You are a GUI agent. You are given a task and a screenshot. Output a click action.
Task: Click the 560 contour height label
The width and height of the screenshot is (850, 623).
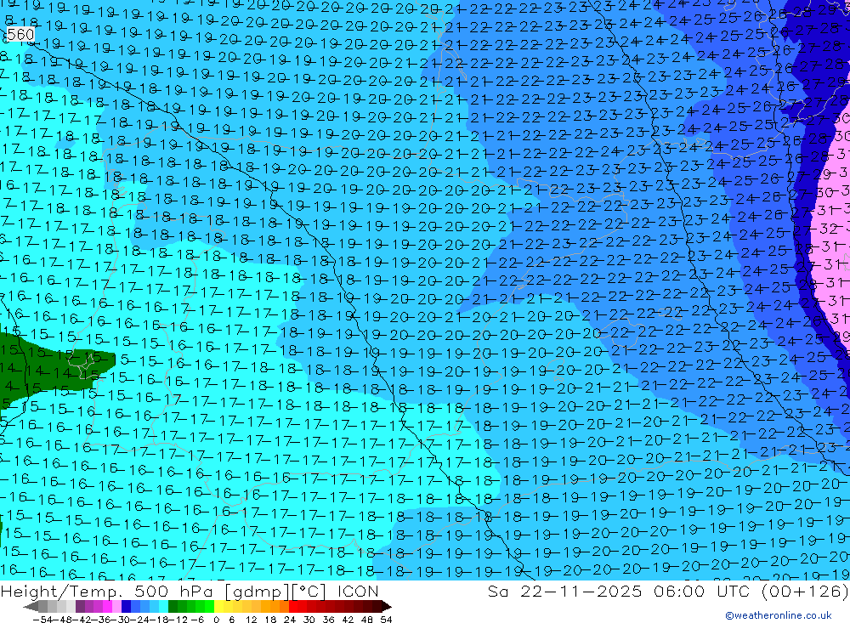[20, 34]
